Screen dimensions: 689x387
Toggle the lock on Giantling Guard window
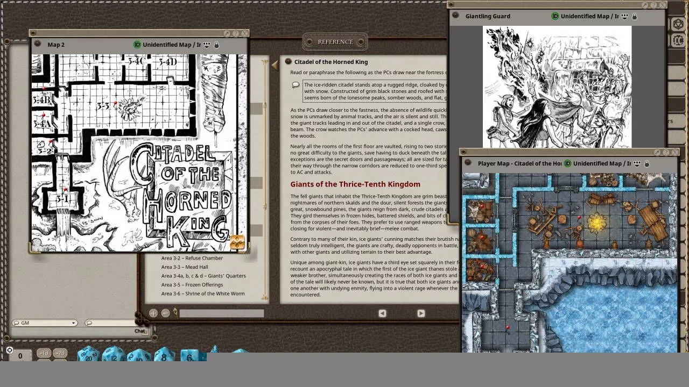click(634, 16)
